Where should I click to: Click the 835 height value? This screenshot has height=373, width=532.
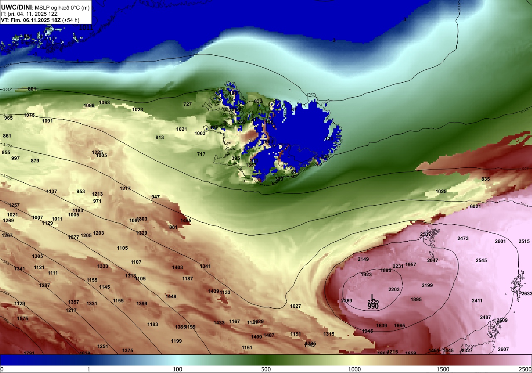(x=485, y=179)
